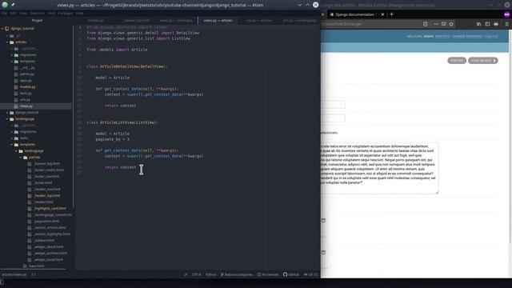Image resolution: width=512 pixels, height=288 pixels.
Task: Open _section_highlights.html in the partials folder
Action: [x=52, y=234]
